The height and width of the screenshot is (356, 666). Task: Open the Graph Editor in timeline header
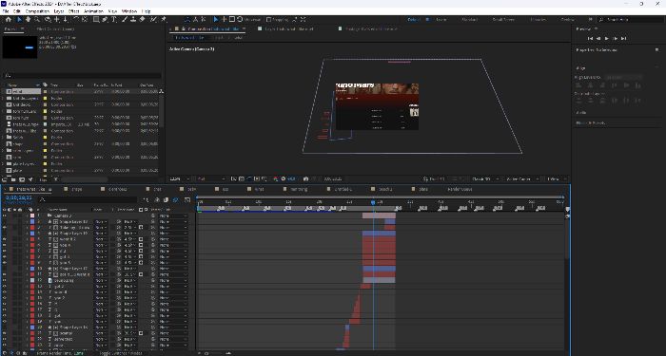pyautogui.click(x=187, y=200)
